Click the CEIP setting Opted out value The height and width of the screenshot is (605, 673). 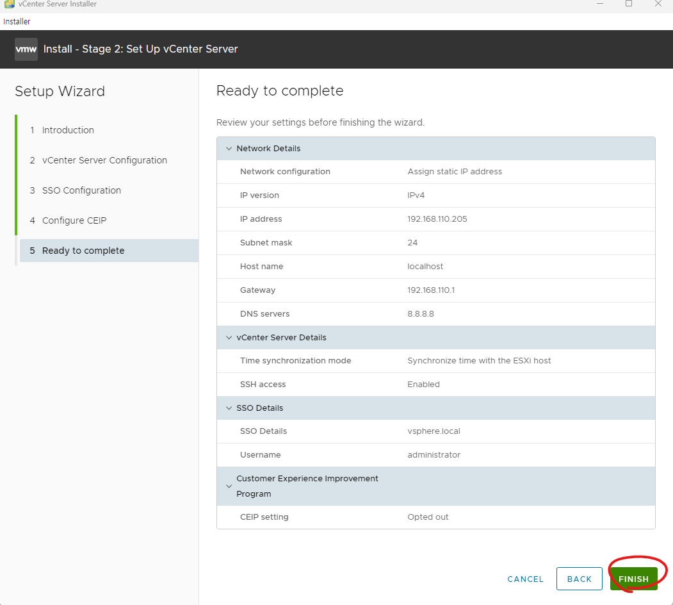(x=428, y=517)
